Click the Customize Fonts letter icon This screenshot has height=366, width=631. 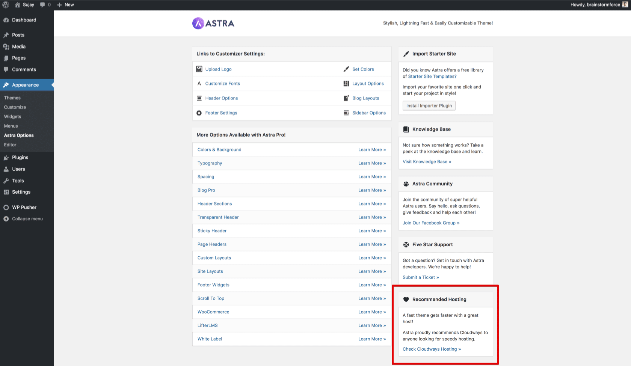[x=199, y=83]
